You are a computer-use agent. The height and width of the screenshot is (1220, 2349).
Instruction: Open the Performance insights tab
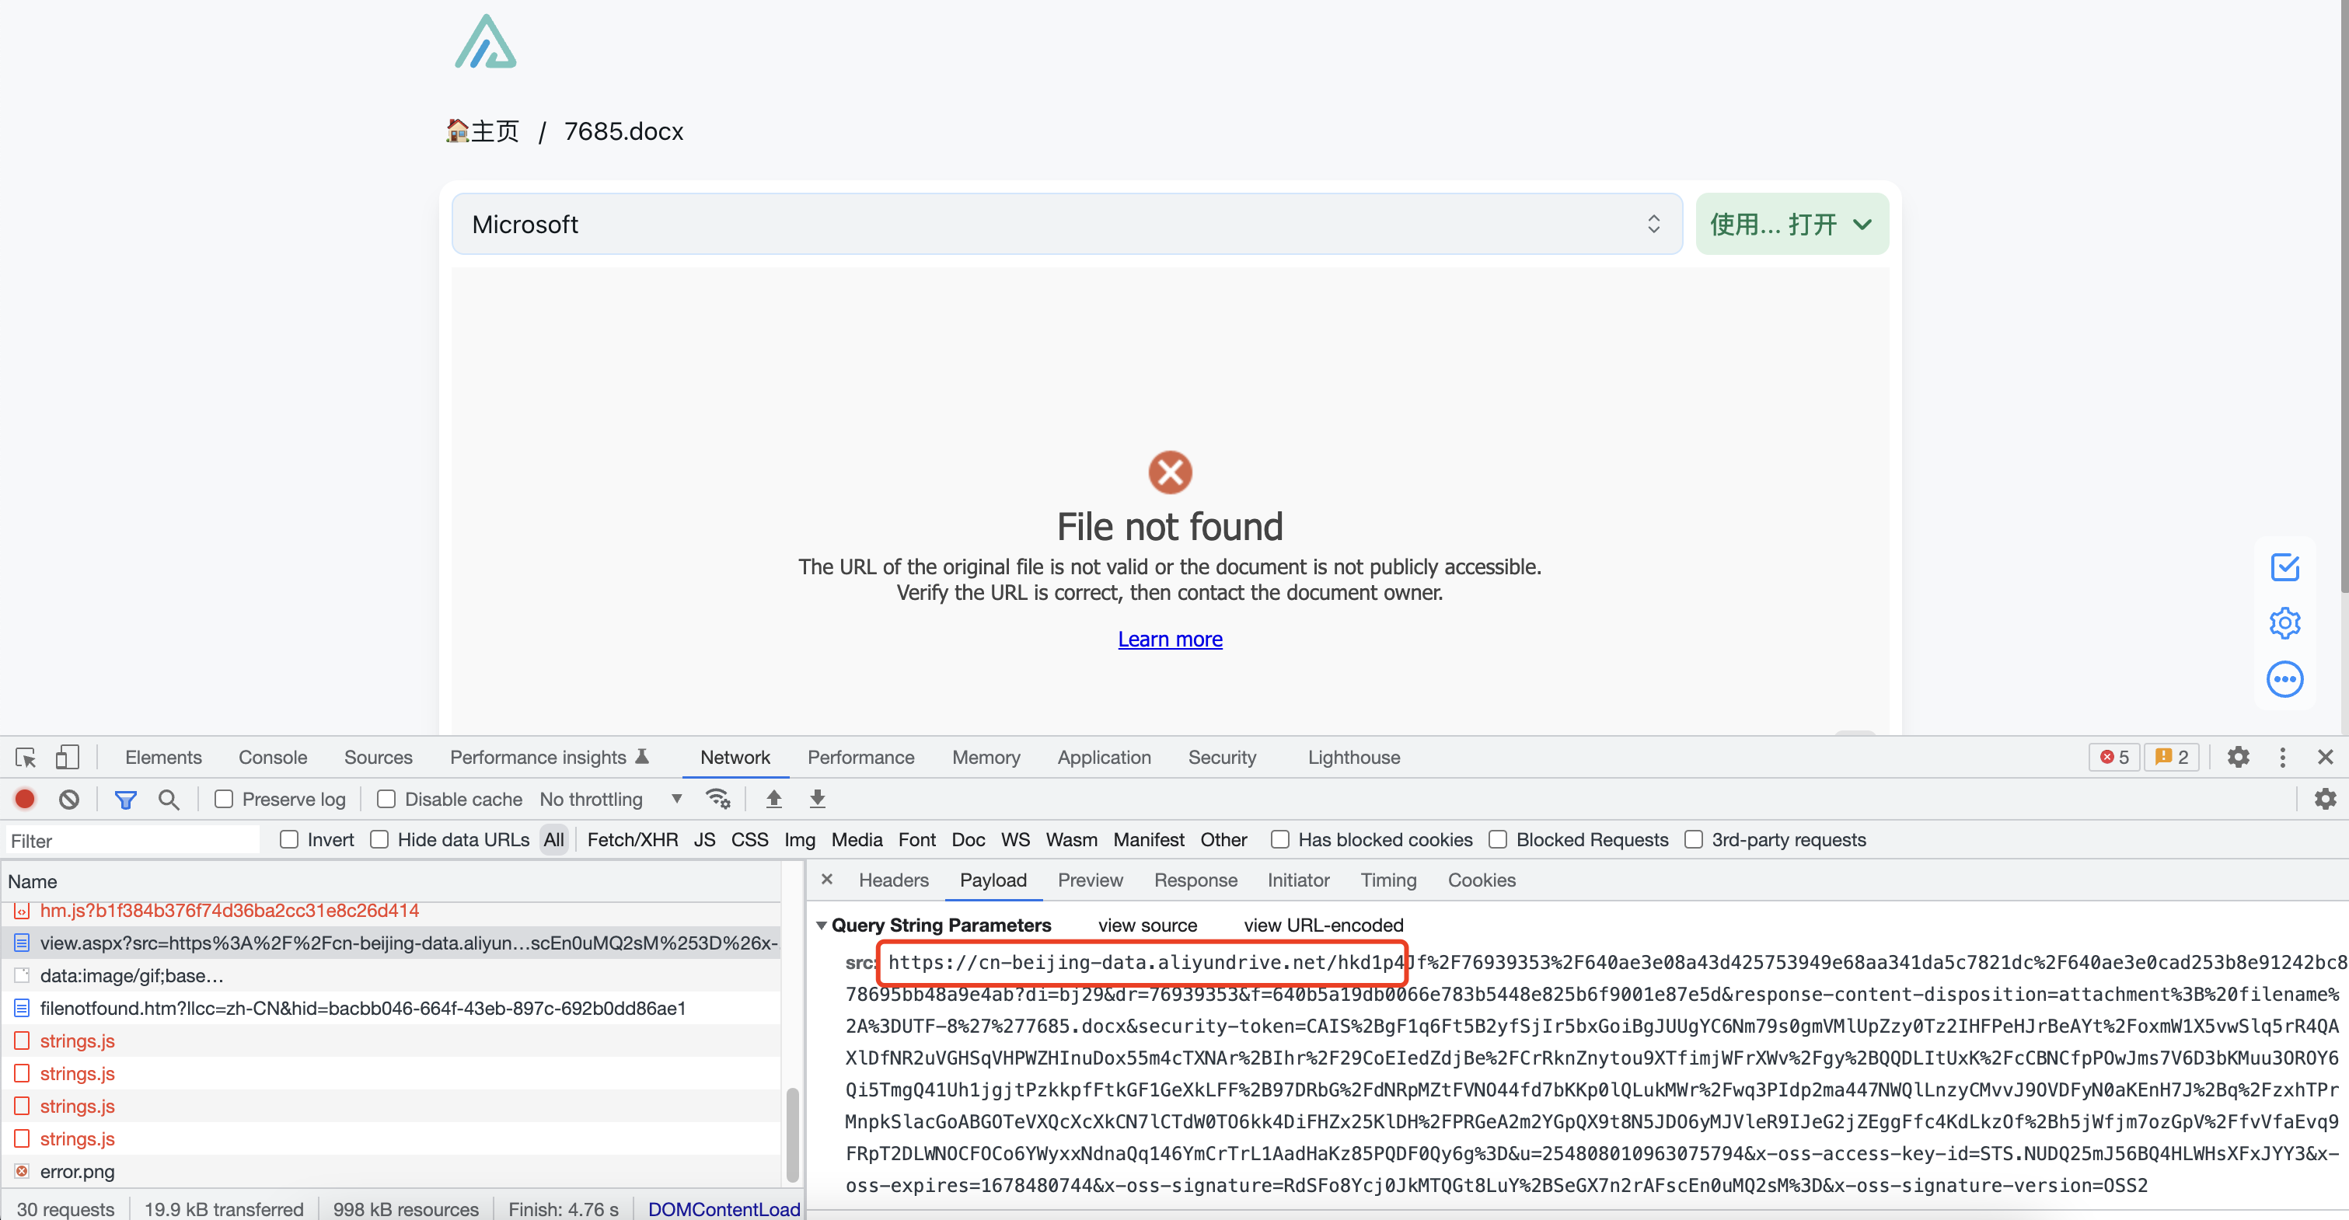click(549, 757)
